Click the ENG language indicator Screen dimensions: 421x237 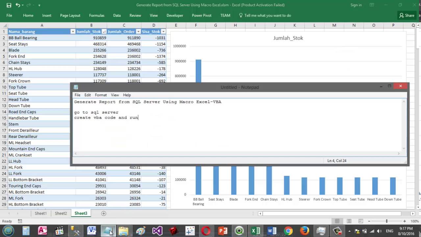[390, 231]
